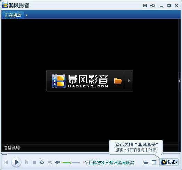182x170 pixels.
Task: Open file with bottom folder icon
Action: [x=146, y=162]
